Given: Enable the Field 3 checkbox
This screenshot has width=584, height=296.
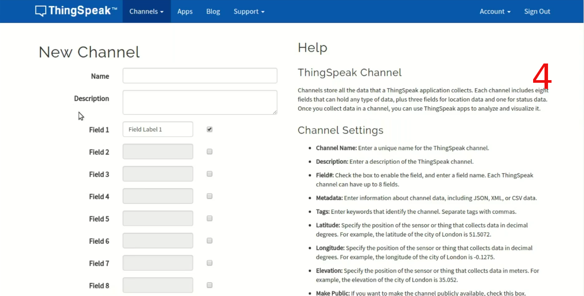Looking at the screenshot, I should click(x=209, y=174).
